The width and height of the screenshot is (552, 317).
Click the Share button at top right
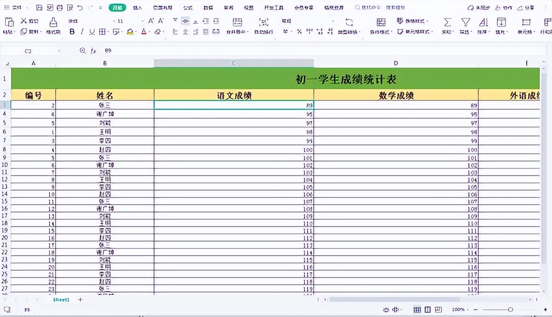[x=526, y=8]
